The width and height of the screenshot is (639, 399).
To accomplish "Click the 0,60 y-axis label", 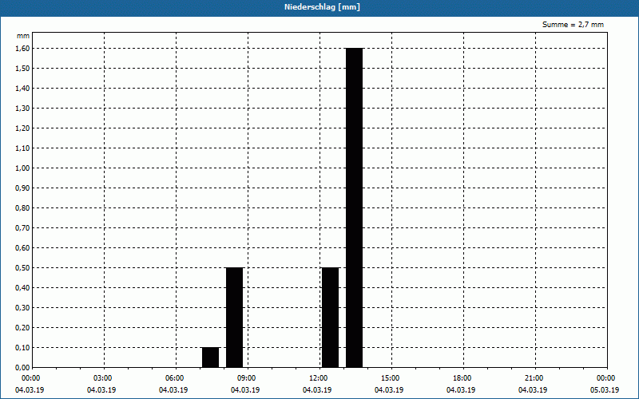I will pos(22,247).
